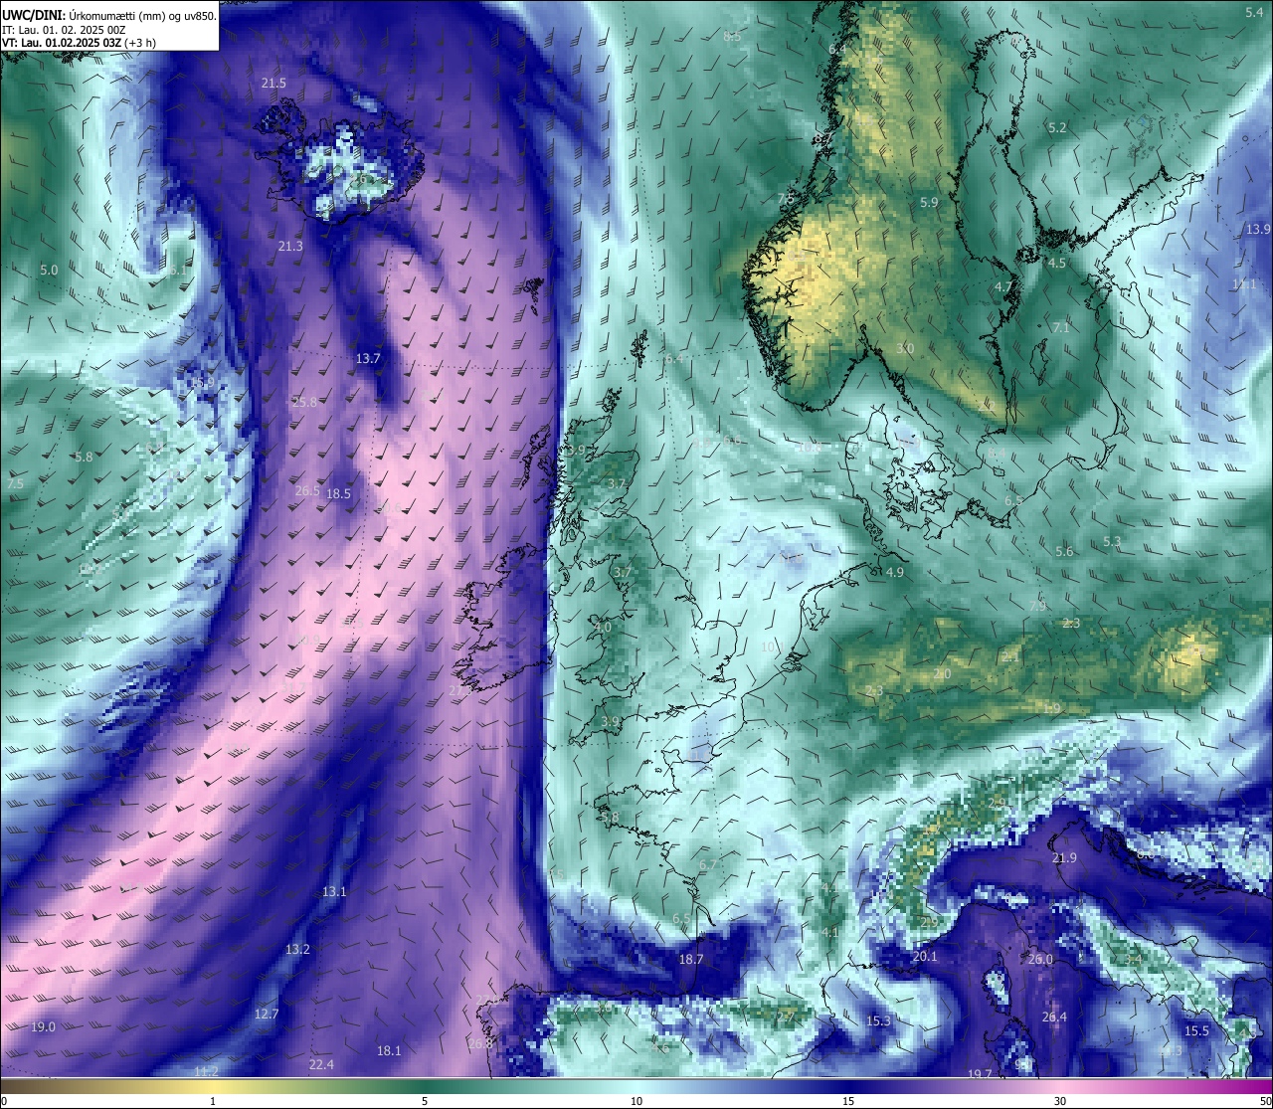Image resolution: width=1273 pixels, height=1109 pixels.
Task: Click the 19.0 value label
Action: pos(43,1026)
